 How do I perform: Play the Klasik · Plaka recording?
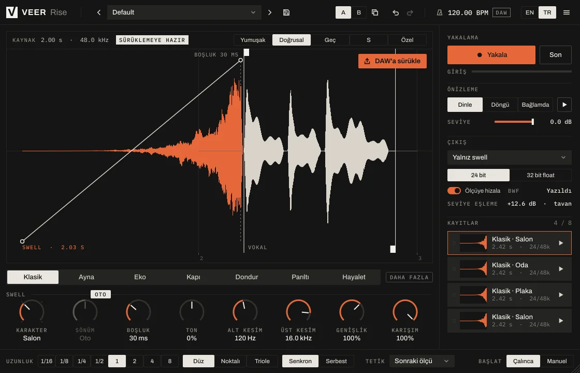click(x=561, y=295)
